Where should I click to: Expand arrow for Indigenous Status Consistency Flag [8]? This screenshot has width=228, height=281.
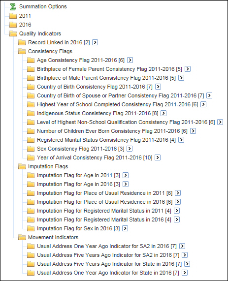click(x=163, y=113)
